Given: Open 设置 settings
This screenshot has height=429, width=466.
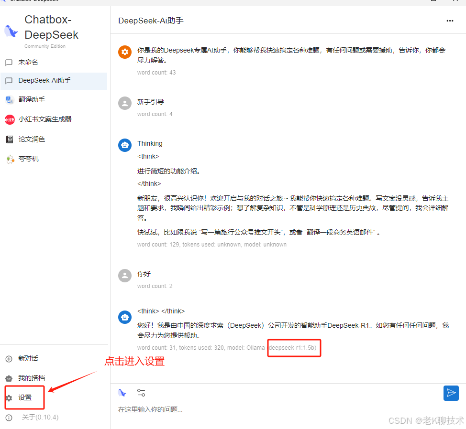Looking at the screenshot, I should click(x=25, y=397).
